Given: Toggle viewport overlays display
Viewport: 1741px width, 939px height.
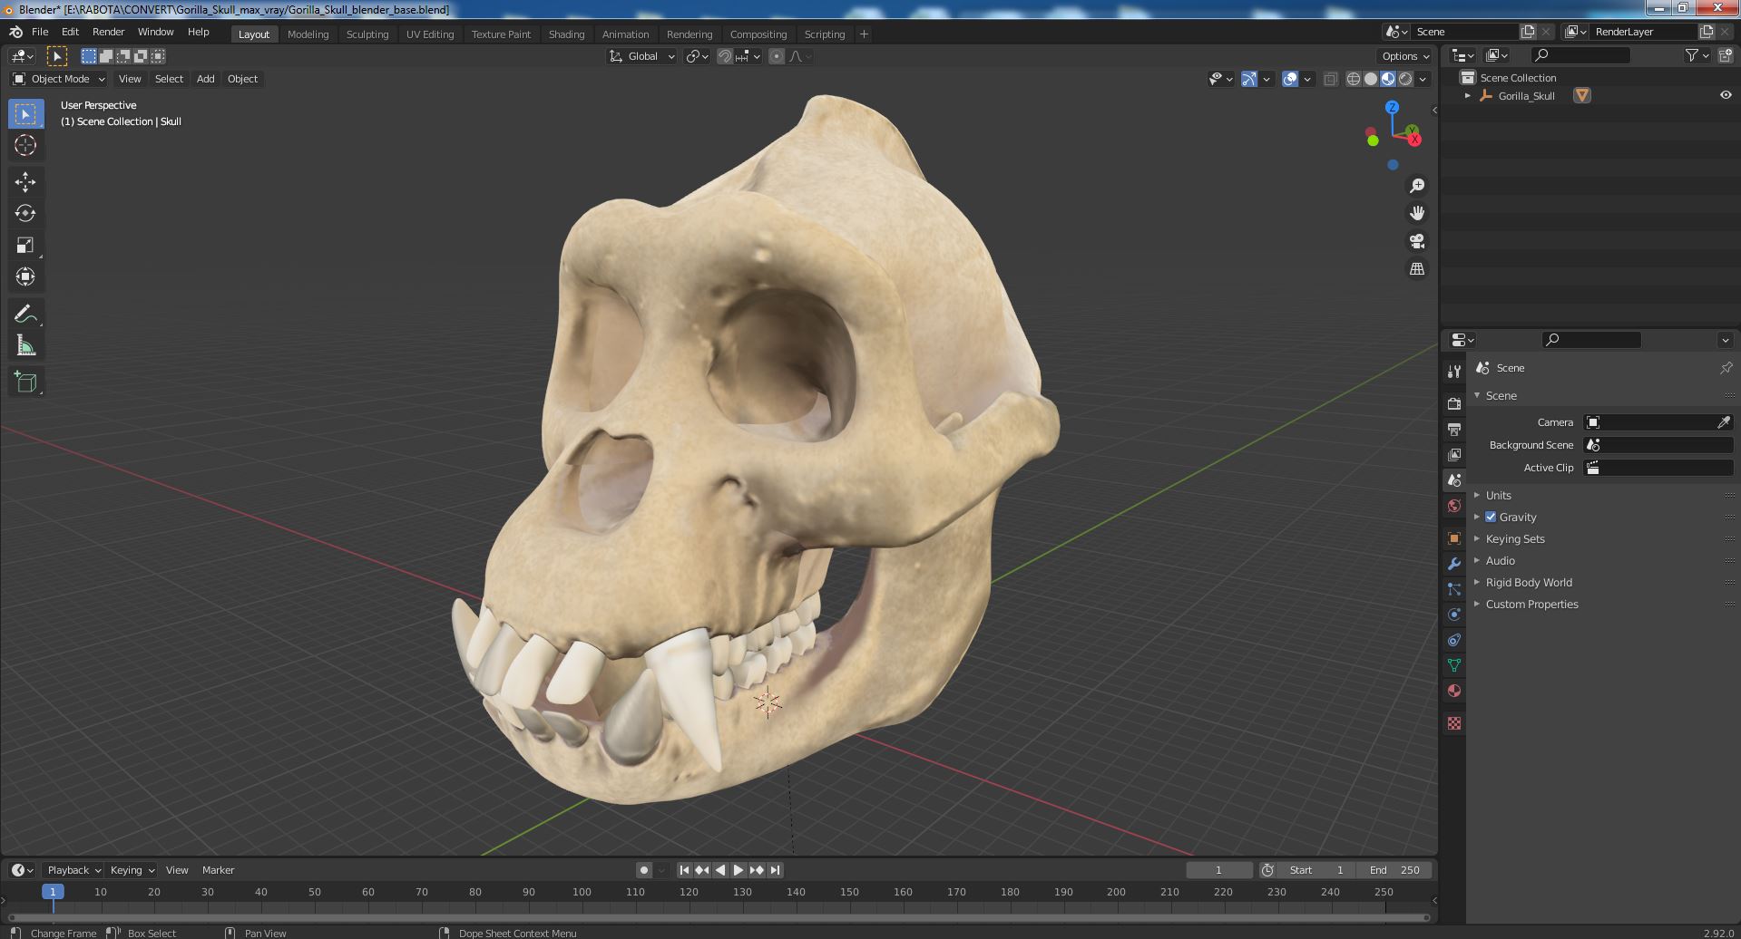Looking at the screenshot, I should tap(1290, 79).
